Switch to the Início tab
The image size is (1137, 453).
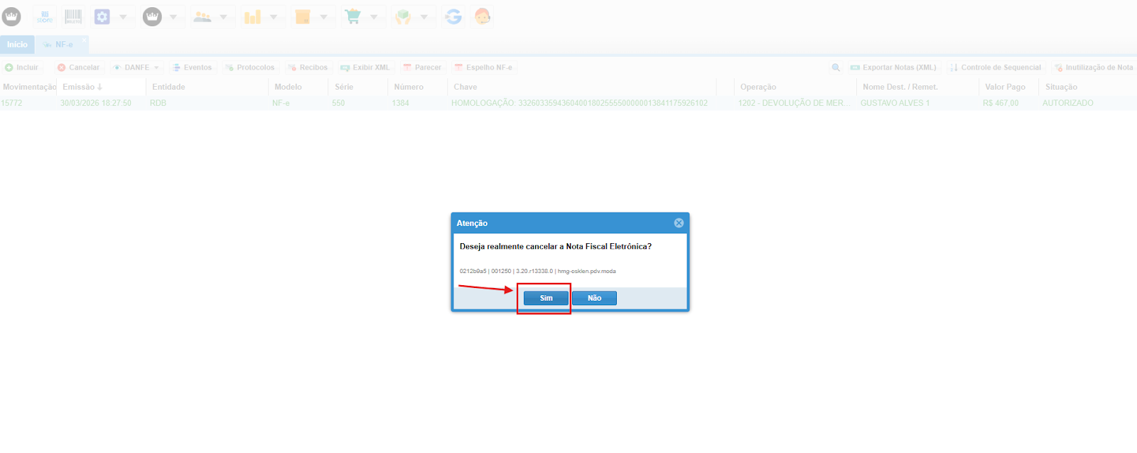(x=17, y=45)
